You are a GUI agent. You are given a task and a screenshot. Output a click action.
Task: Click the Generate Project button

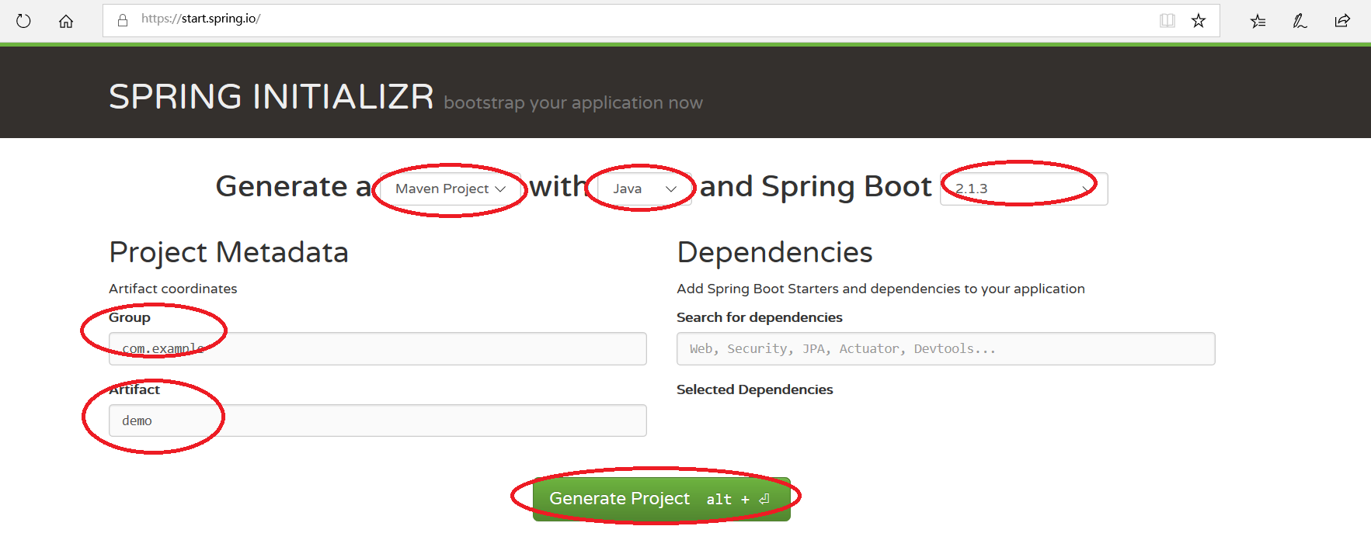[x=662, y=499]
